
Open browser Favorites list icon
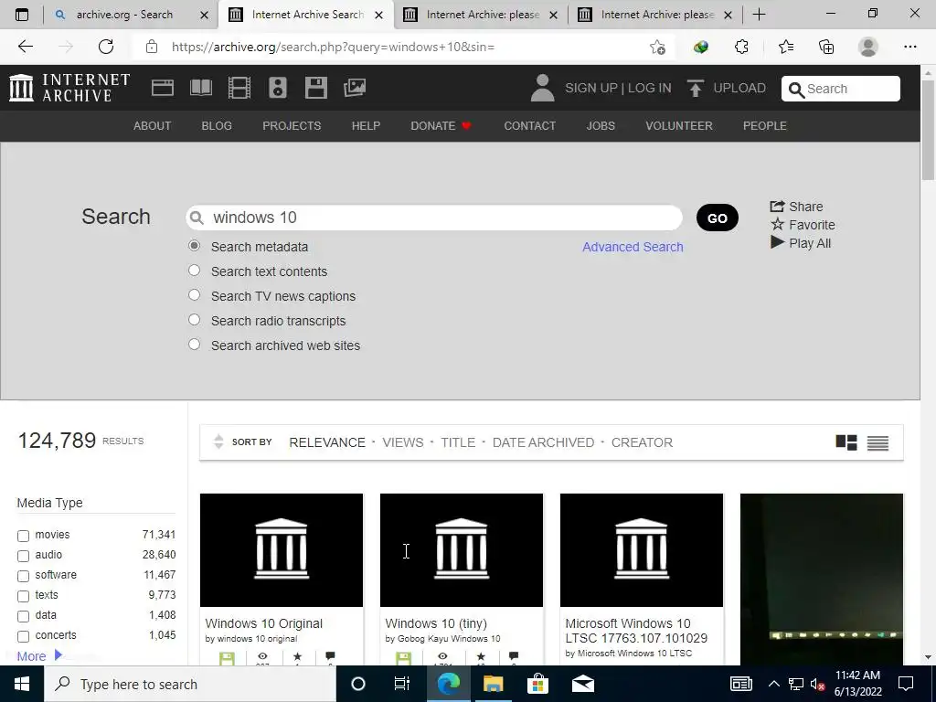coord(785,47)
